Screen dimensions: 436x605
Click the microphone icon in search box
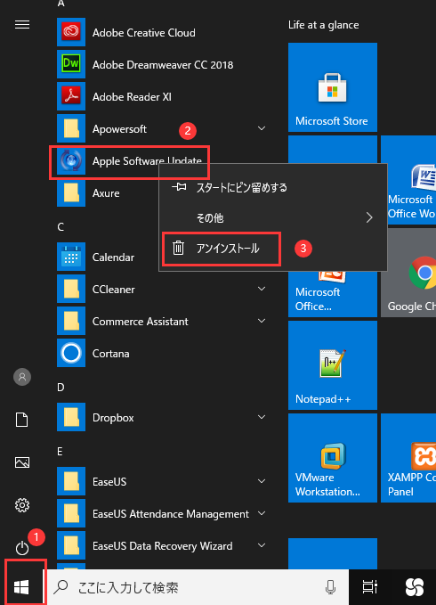pos(330,587)
